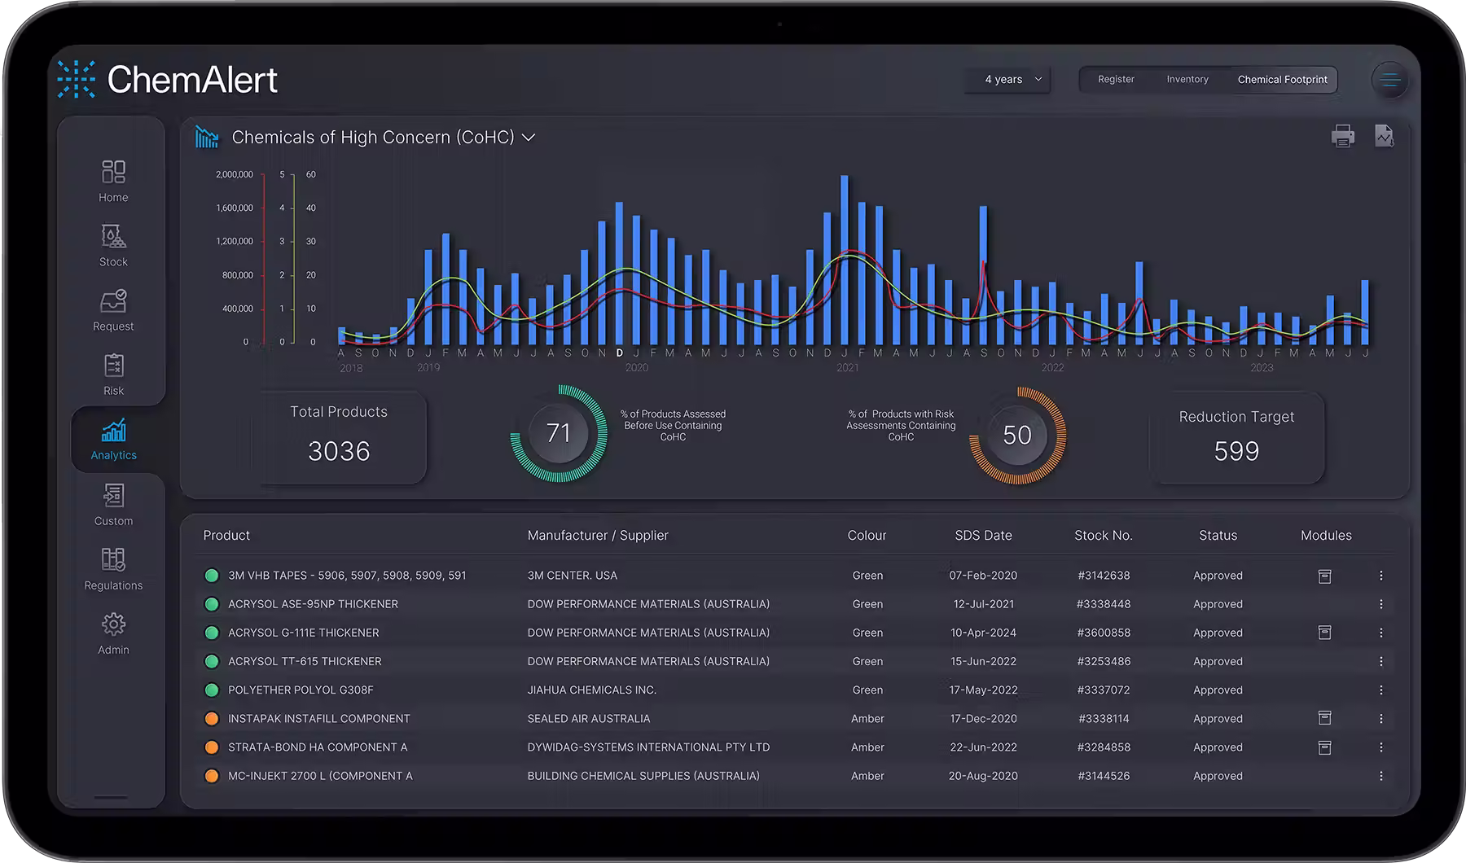Image resolution: width=1466 pixels, height=863 pixels.
Task: Click product name POLYETHER POLYOL G308F
Action: [x=301, y=690]
